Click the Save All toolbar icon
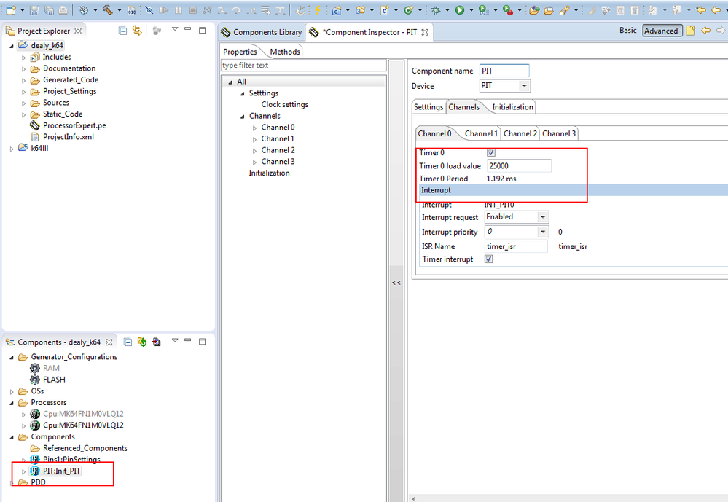This screenshot has width=728, height=502. 49,9
